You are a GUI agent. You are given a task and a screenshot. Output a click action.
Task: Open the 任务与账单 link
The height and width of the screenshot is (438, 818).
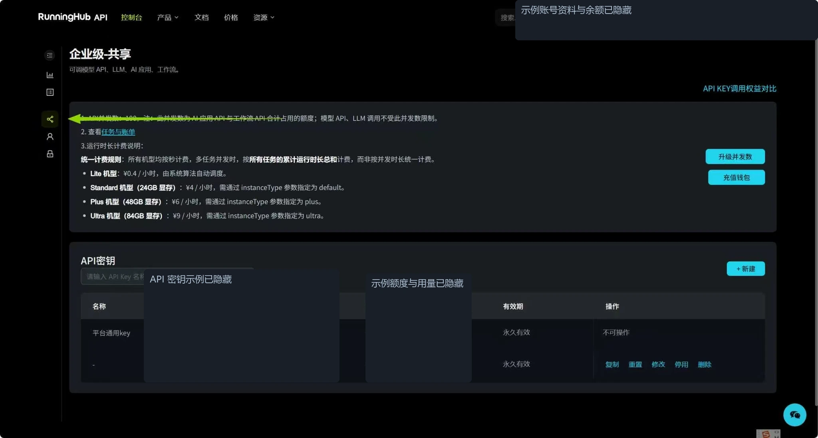click(x=118, y=132)
